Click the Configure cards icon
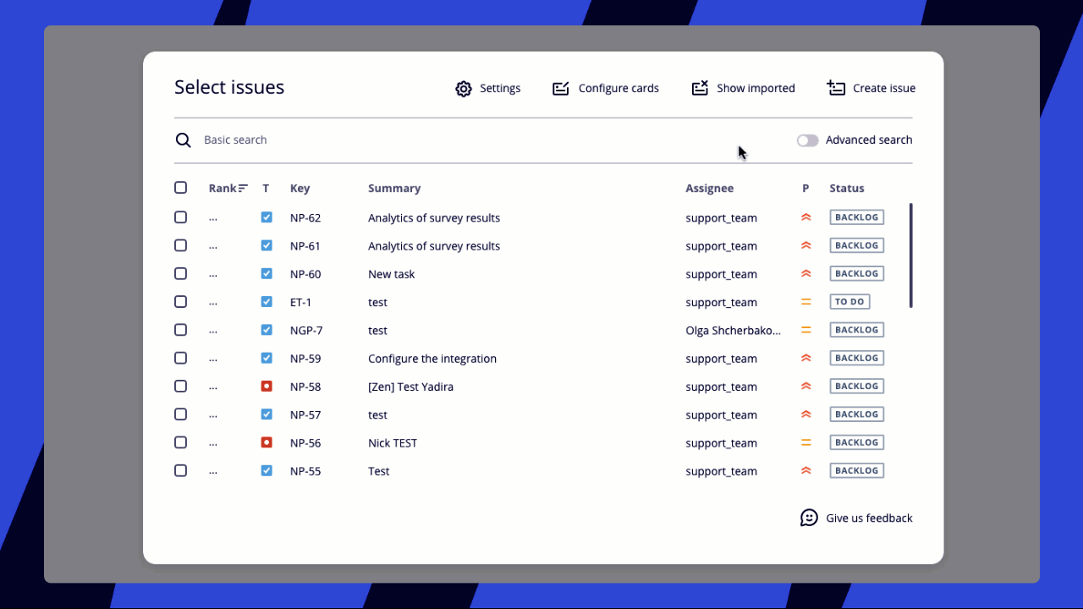Image resolution: width=1083 pixels, height=609 pixels. click(x=560, y=88)
